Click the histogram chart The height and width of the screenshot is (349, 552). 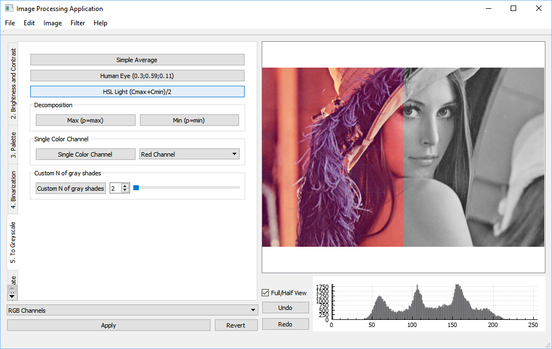429,304
